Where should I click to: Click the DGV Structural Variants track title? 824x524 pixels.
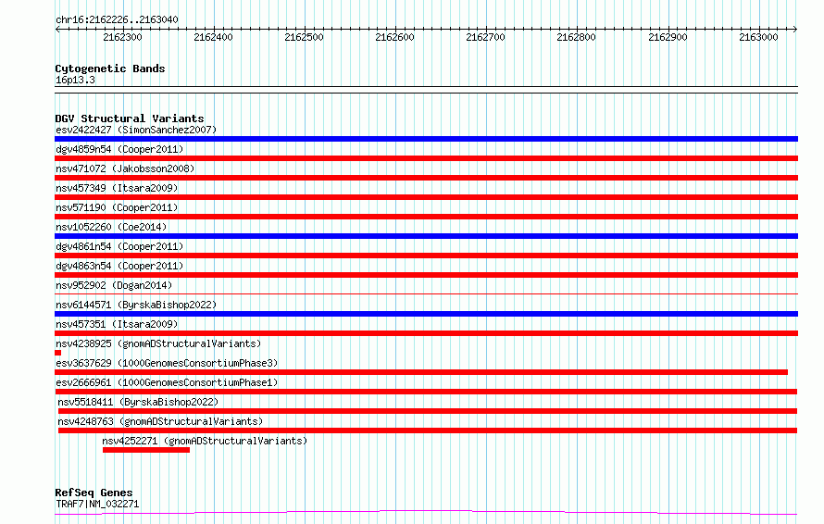coord(130,119)
